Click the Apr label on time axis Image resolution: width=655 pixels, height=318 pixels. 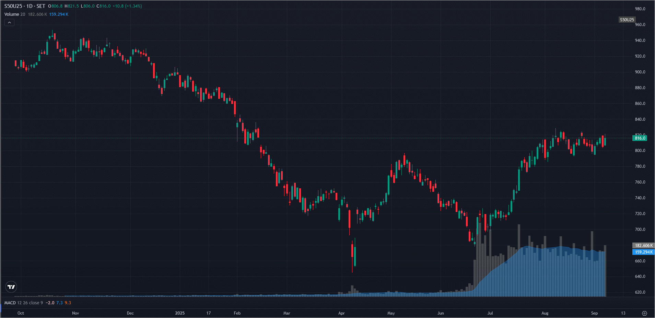click(341, 313)
